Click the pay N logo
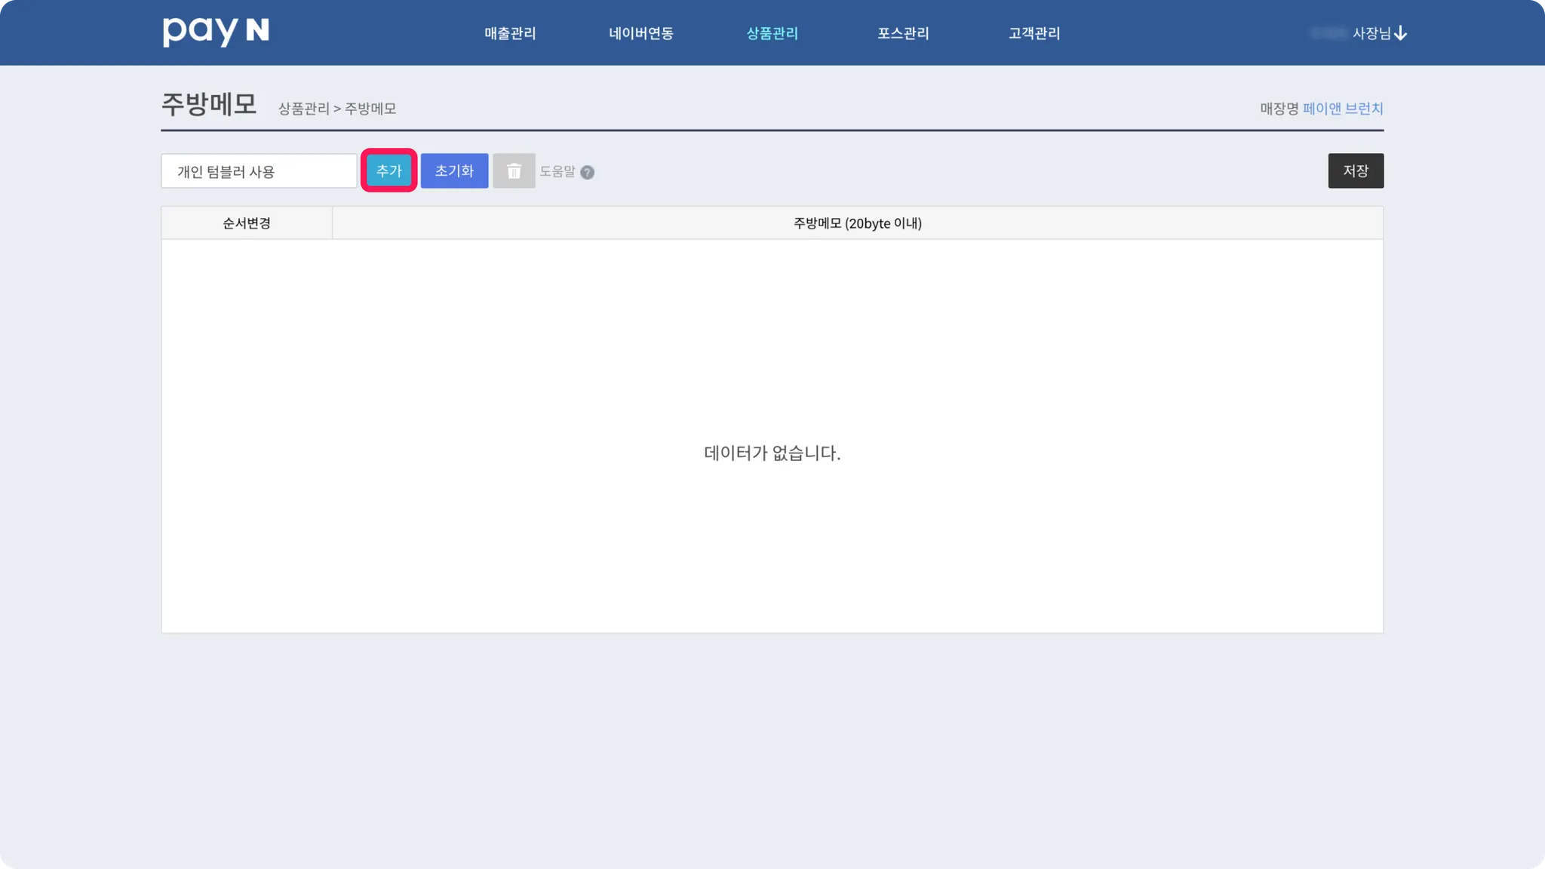1545x869 pixels. point(216,32)
